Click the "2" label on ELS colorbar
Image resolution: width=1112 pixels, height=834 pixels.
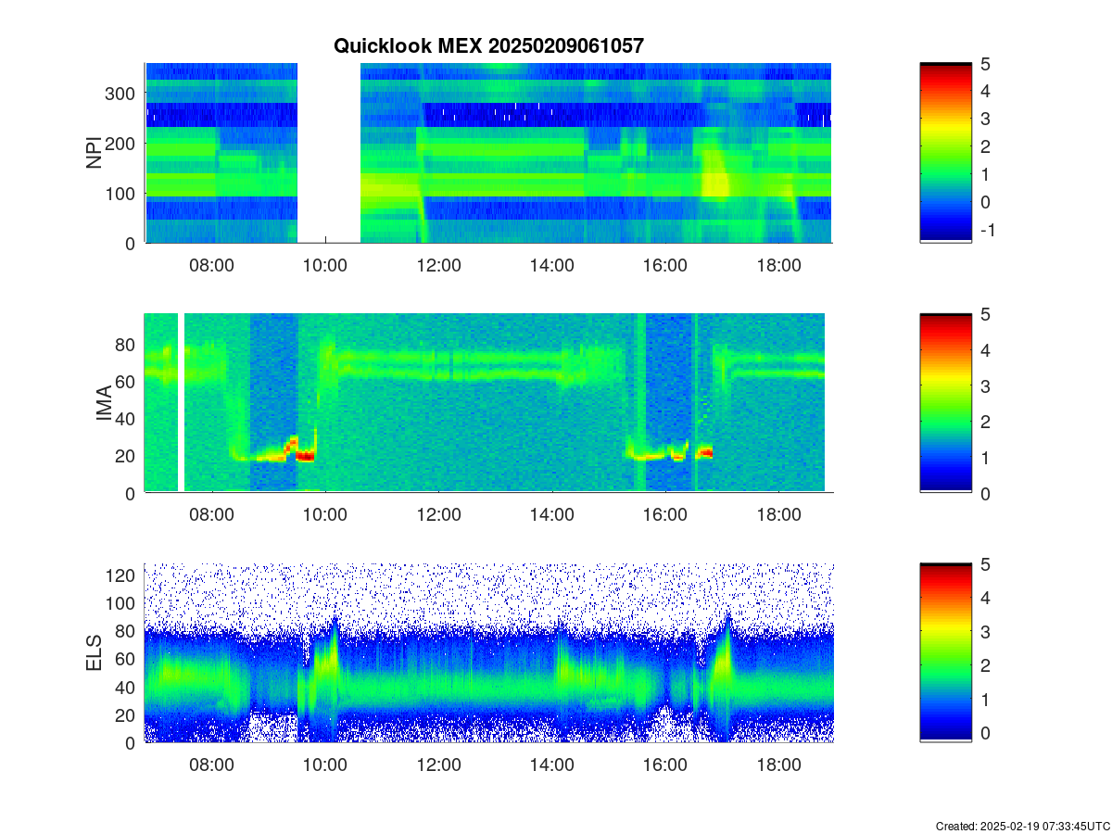(x=984, y=665)
